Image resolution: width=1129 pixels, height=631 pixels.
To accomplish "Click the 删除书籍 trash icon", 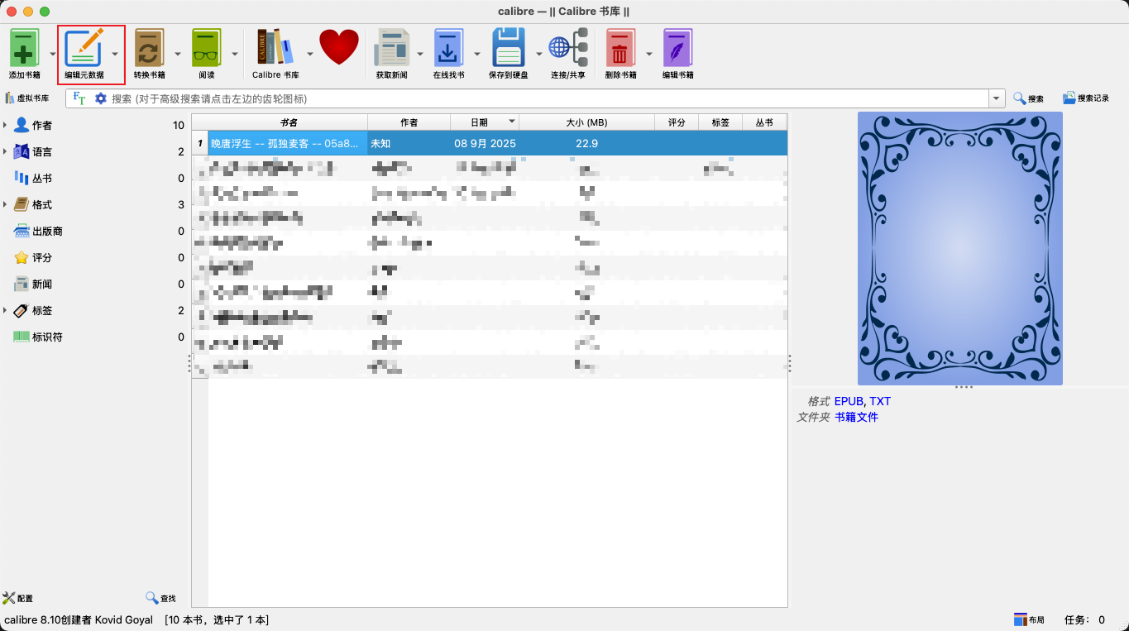I will 620,51.
